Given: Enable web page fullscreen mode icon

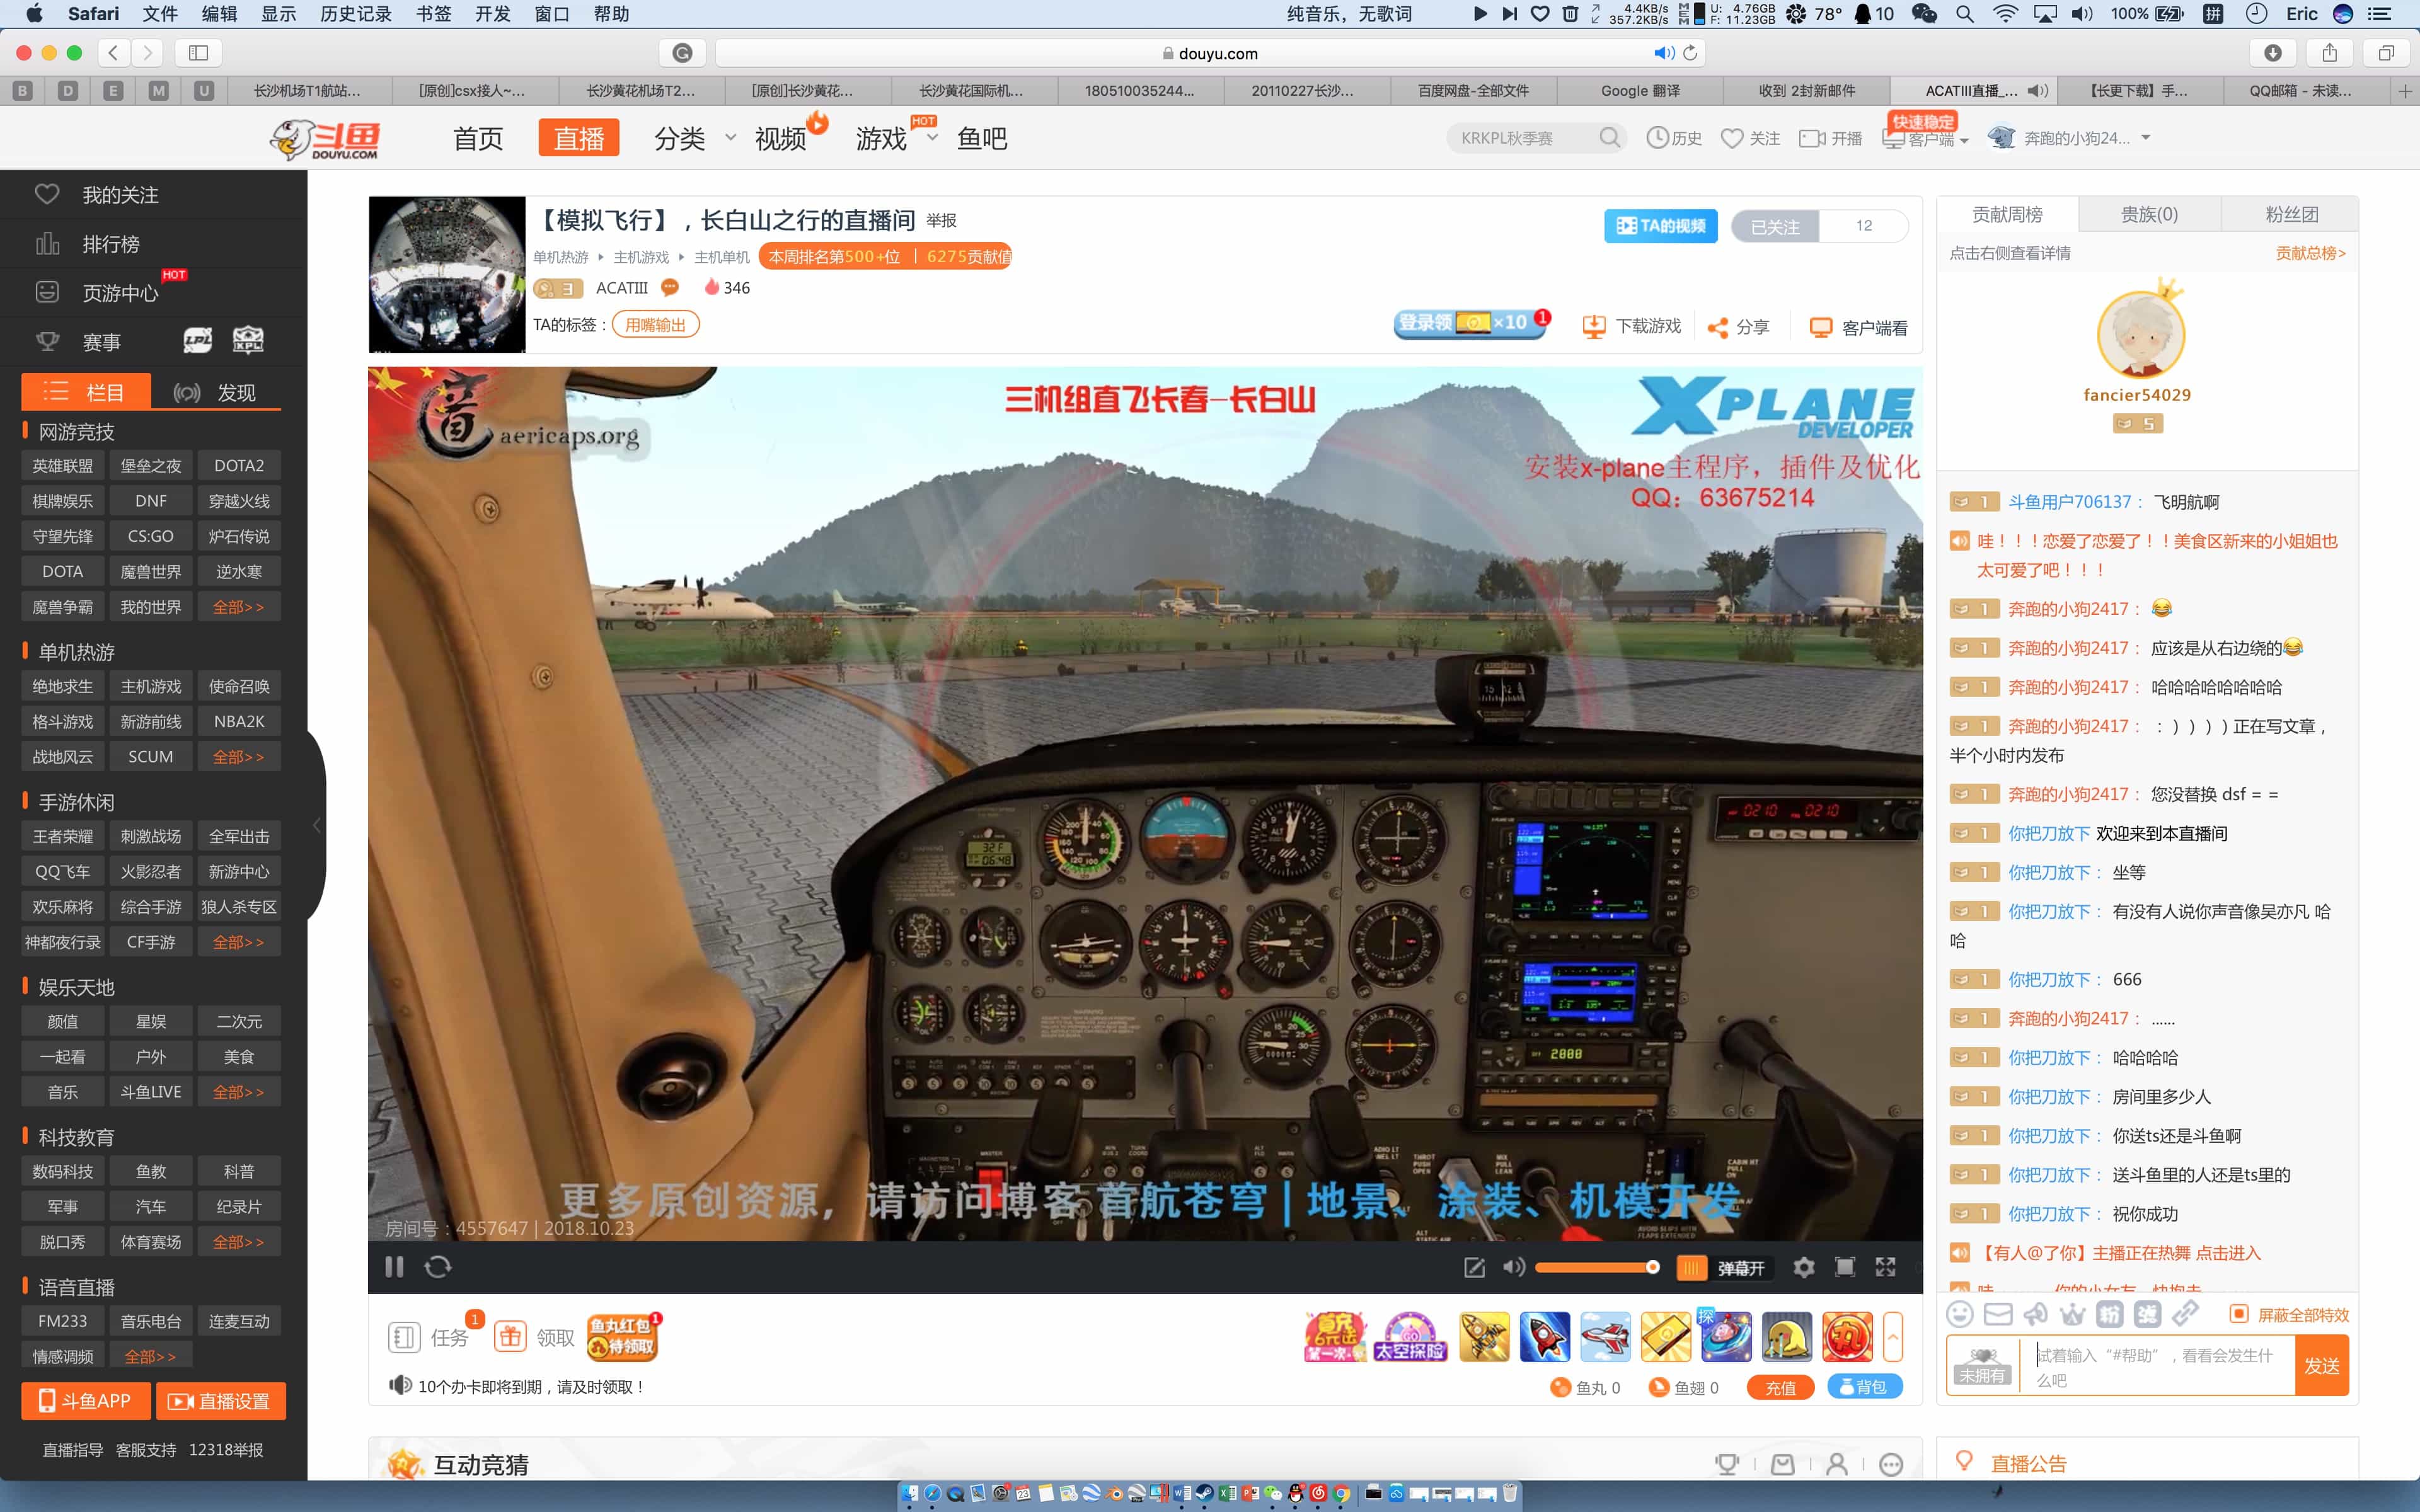Looking at the screenshot, I should [1845, 1267].
